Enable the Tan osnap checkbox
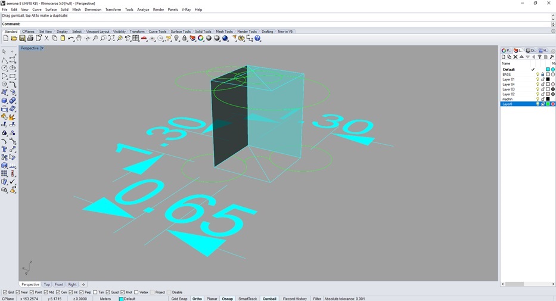This screenshot has height=301, width=556. [x=95, y=292]
